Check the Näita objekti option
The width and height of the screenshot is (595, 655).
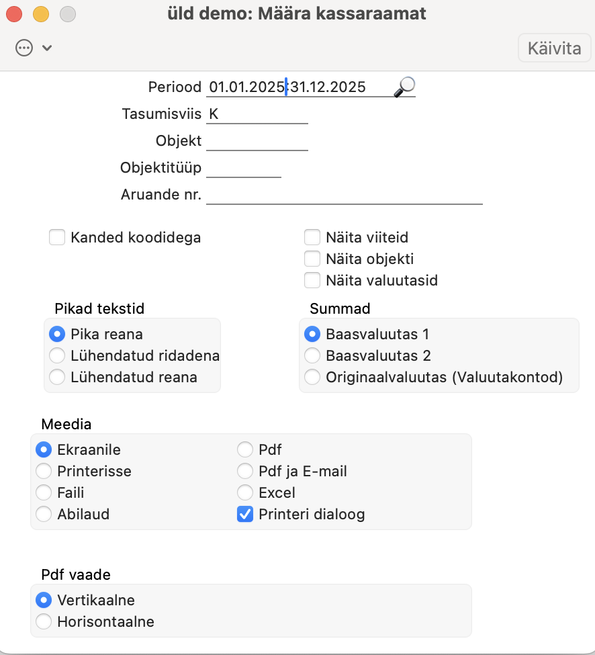tap(312, 259)
